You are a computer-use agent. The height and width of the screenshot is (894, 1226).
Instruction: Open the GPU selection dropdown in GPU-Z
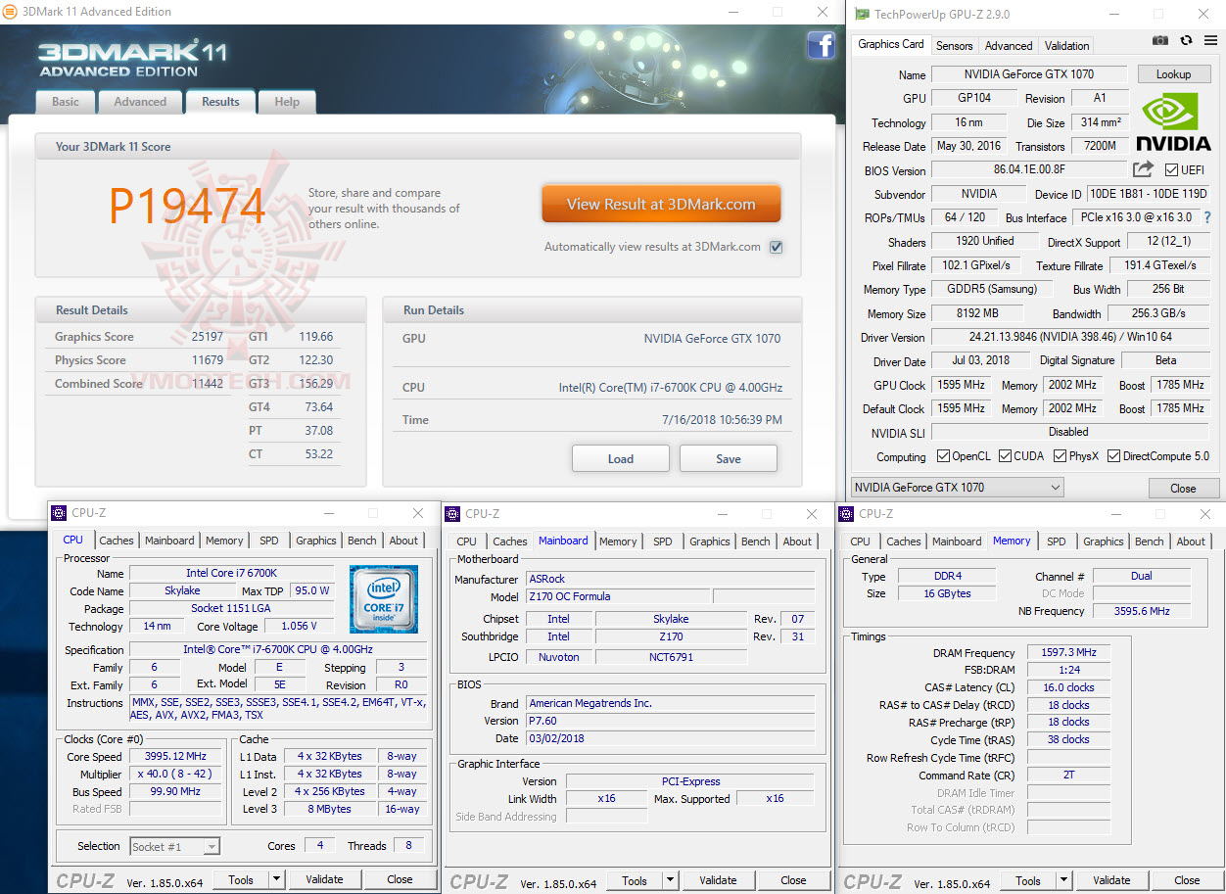(957, 487)
